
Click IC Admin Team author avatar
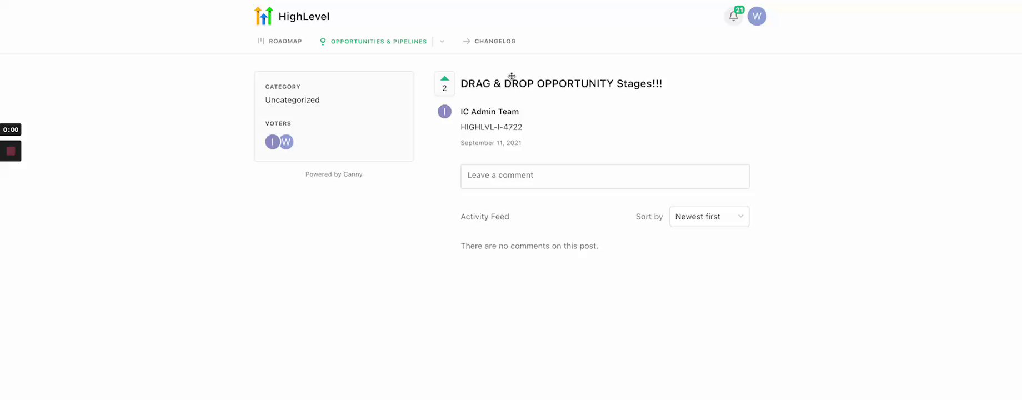click(444, 112)
